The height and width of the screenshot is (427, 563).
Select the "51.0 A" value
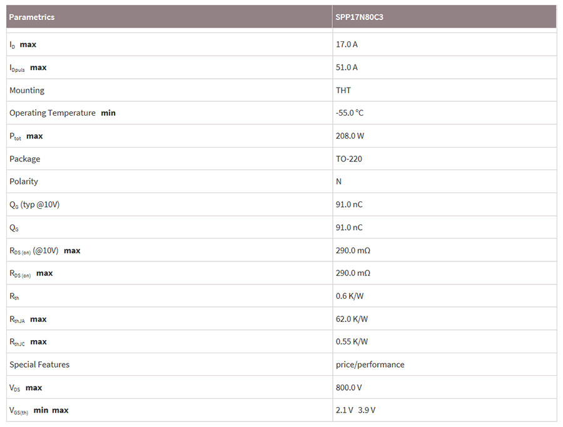pyautogui.click(x=347, y=68)
